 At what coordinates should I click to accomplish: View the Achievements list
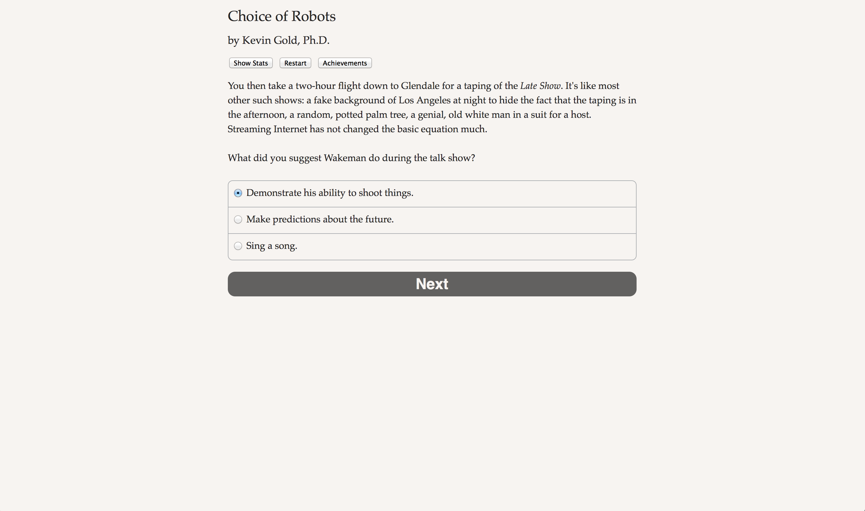coord(344,63)
